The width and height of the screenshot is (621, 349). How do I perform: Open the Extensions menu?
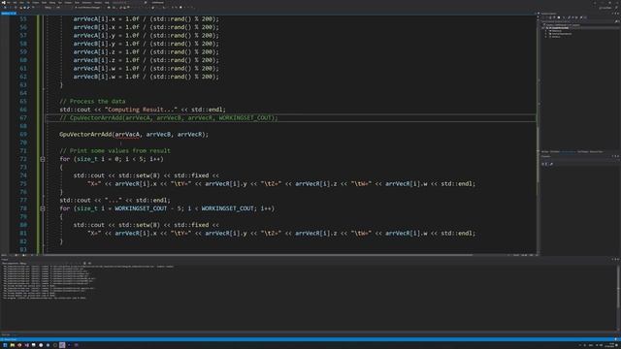tap(86, 2)
